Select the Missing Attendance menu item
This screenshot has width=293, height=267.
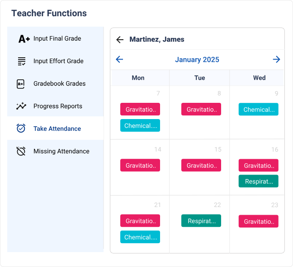click(x=61, y=152)
